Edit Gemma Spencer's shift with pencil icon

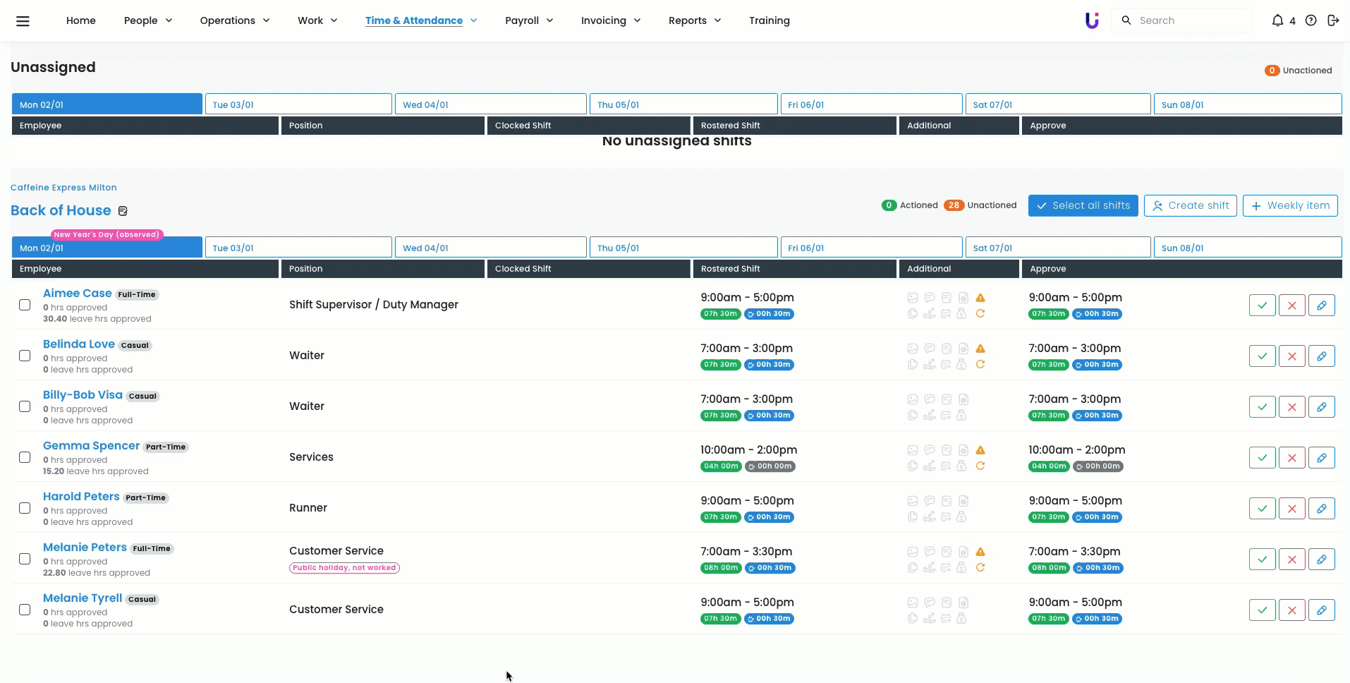click(x=1321, y=458)
